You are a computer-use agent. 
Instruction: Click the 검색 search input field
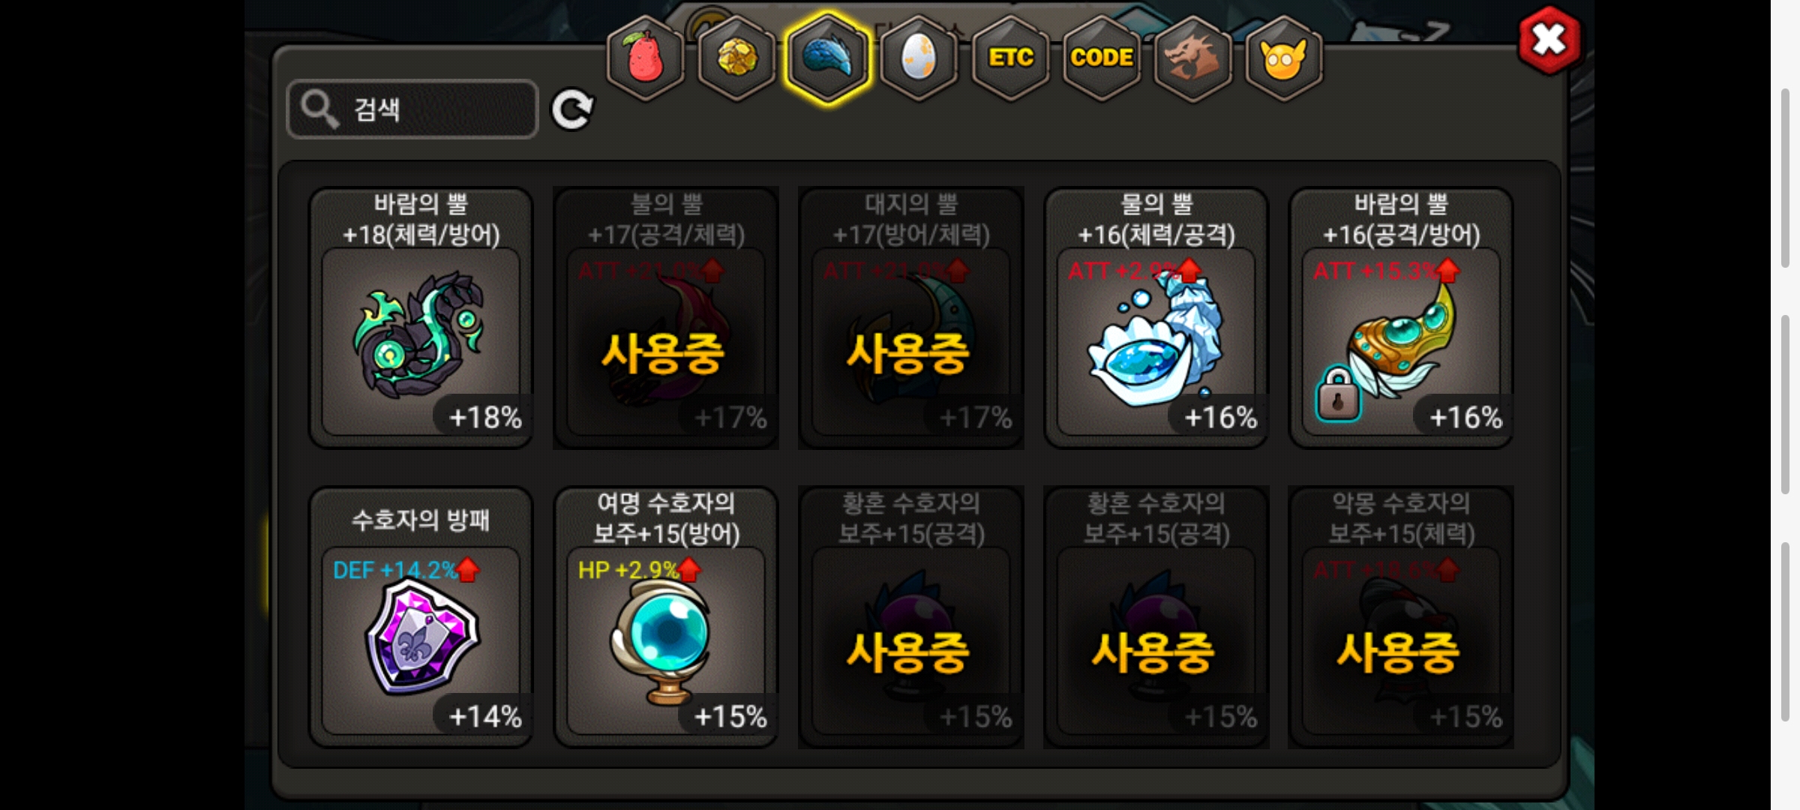pyautogui.click(x=412, y=109)
